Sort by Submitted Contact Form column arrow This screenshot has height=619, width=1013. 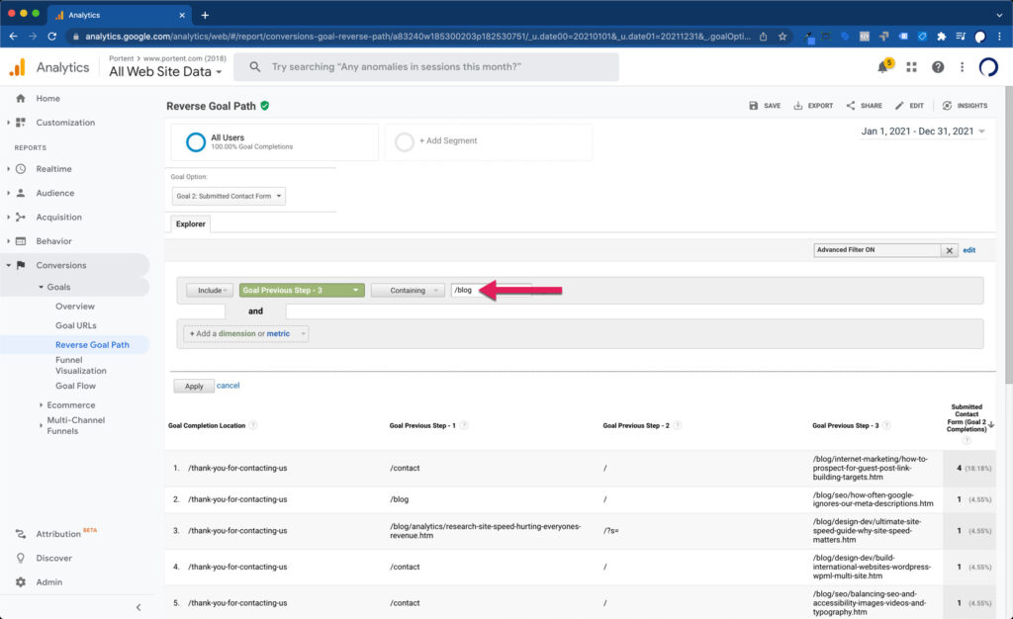click(991, 425)
